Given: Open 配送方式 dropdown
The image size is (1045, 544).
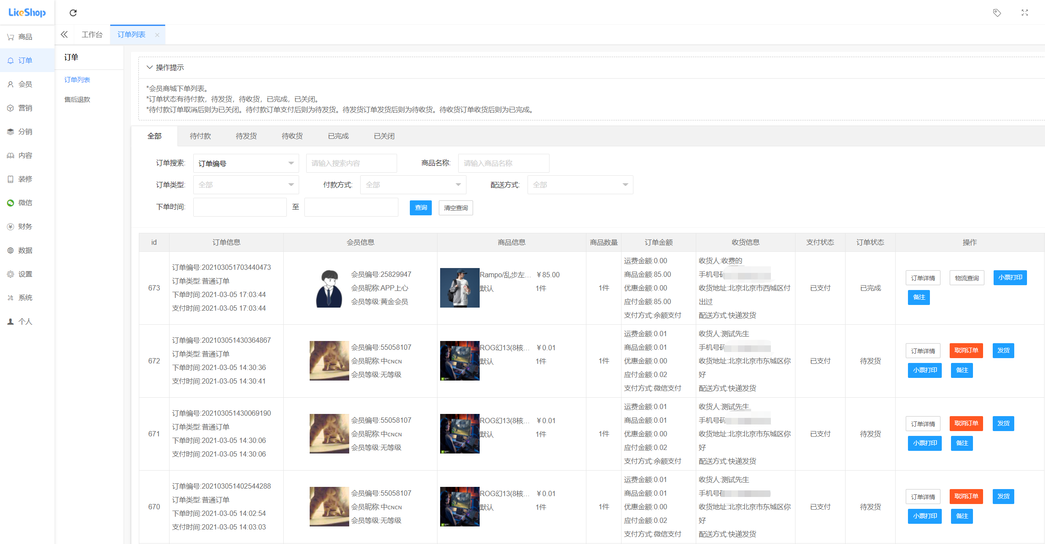Looking at the screenshot, I should [580, 185].
